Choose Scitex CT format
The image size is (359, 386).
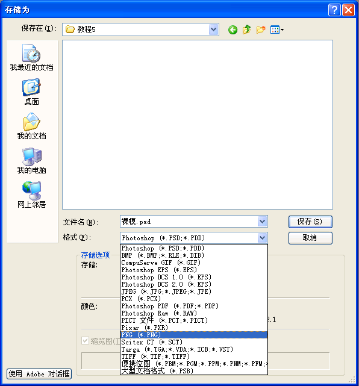coord(194,342)
